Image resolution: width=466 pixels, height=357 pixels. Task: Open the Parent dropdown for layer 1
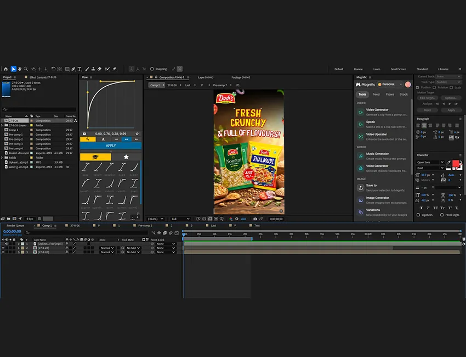pyautogui.click(x=166, y=243)
